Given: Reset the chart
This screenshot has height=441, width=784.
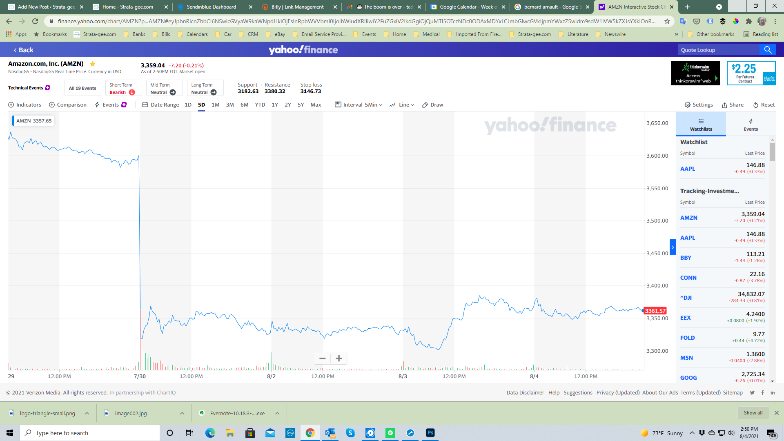Looking at the screenshot, I should click(764, 105).
